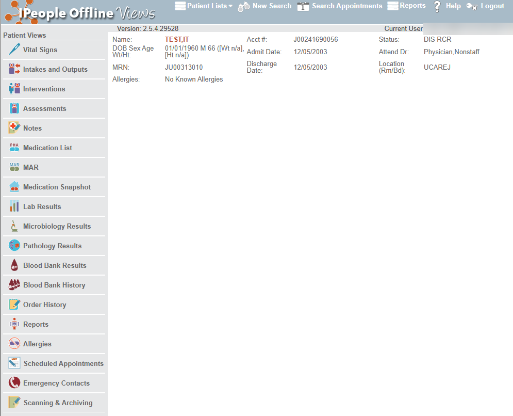513x416 pixels.
Task: Select the Assessments icon
Action: (14, 108)
